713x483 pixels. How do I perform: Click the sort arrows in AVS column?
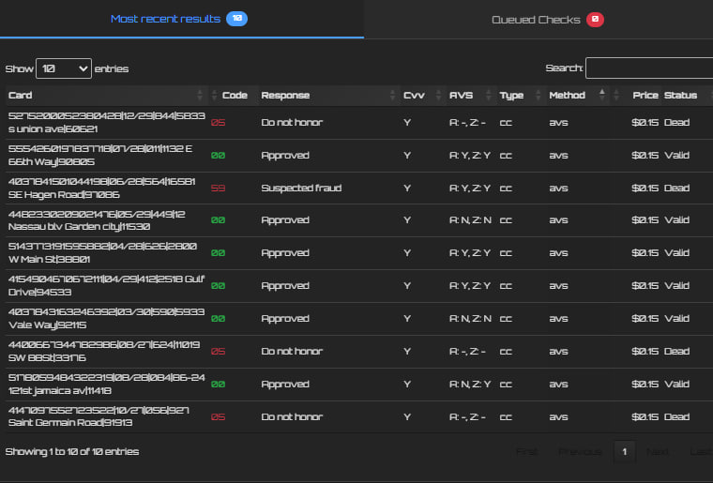pos(489,95)
